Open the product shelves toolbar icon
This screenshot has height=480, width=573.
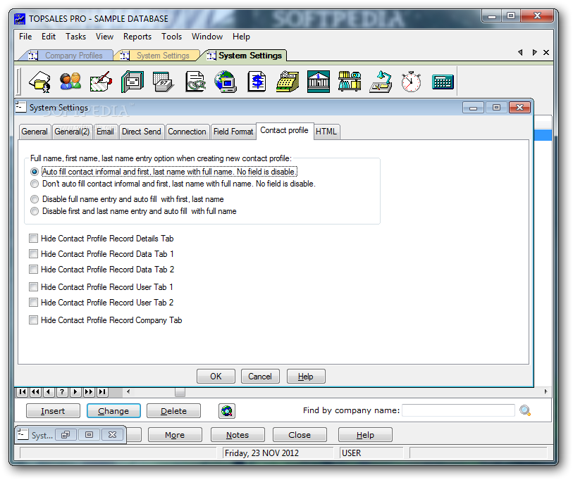(x=350, y=82)
